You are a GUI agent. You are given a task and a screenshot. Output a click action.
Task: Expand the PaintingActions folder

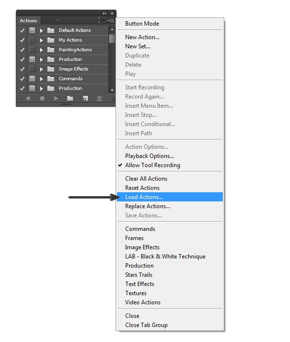click(42, 50)
